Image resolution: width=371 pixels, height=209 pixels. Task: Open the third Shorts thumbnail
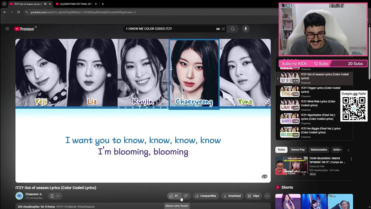pos(340,201)
